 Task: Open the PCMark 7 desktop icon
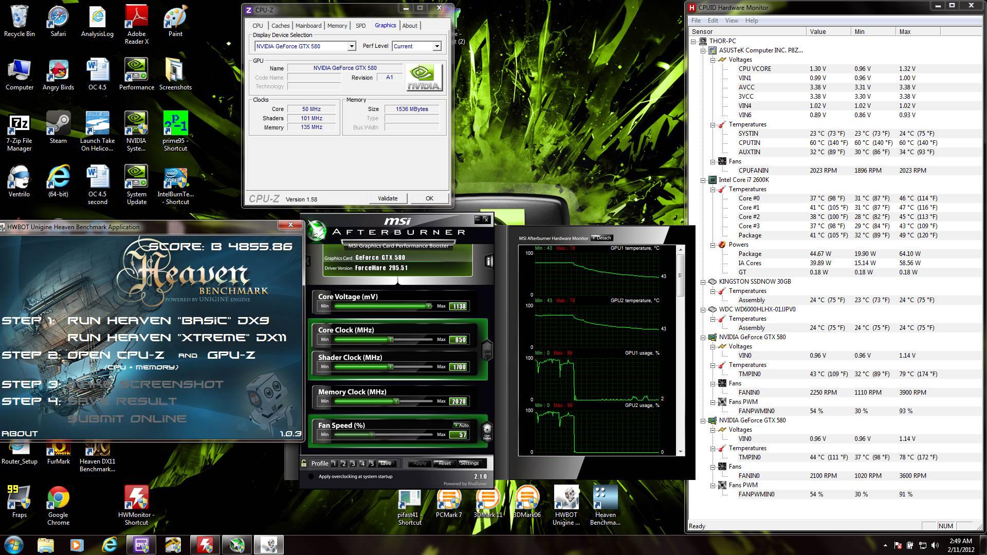pyautogui.click(x=449, y=504)
